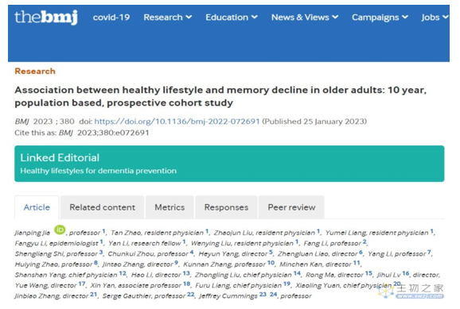Expand the Research menu chevron
460x309 pixels.
[189, 17]
